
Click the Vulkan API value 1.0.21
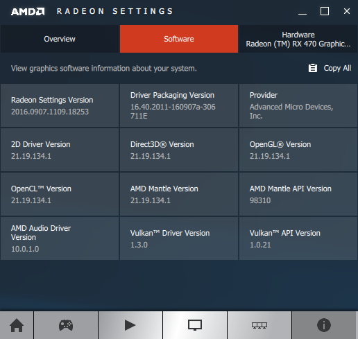coord(260,245)
